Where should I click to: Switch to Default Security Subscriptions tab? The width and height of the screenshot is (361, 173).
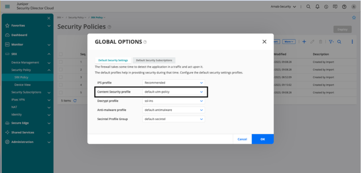[x=154, y=61]
